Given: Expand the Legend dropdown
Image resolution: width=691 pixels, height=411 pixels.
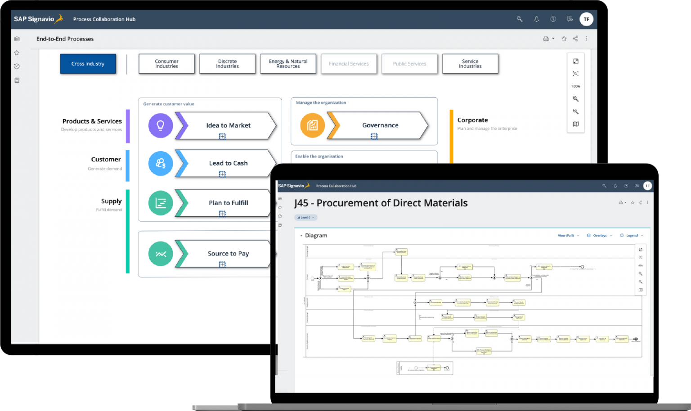Looking at the screenshot, I should coord(631,235).
